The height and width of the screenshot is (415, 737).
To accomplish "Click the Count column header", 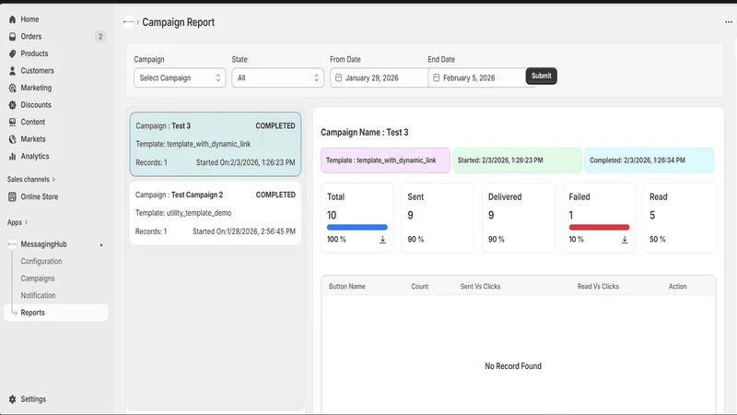I will 420,287.
